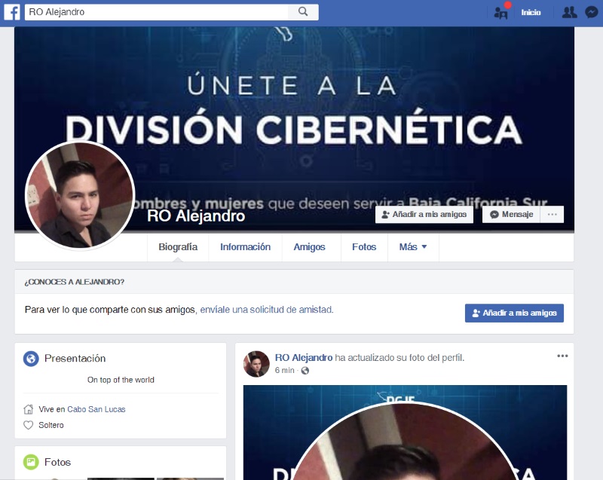
Task: Click inside the RO Alejandro search field
Action: [x=151, y=12]
